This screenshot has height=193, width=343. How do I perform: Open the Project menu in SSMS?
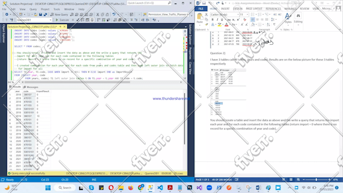(45, 9)
